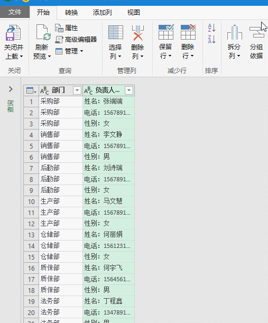
Task: Click cell 性别：男 in row 6
Action: click(108, 157)
